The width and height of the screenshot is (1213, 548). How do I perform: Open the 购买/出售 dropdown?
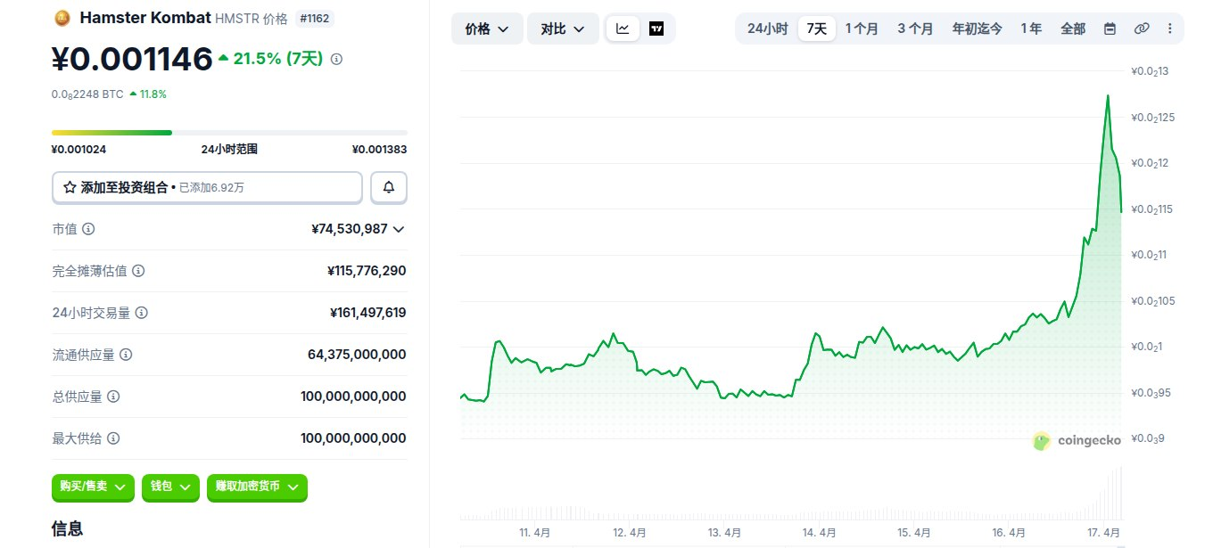pyautogui.click(x=93, y=487)
